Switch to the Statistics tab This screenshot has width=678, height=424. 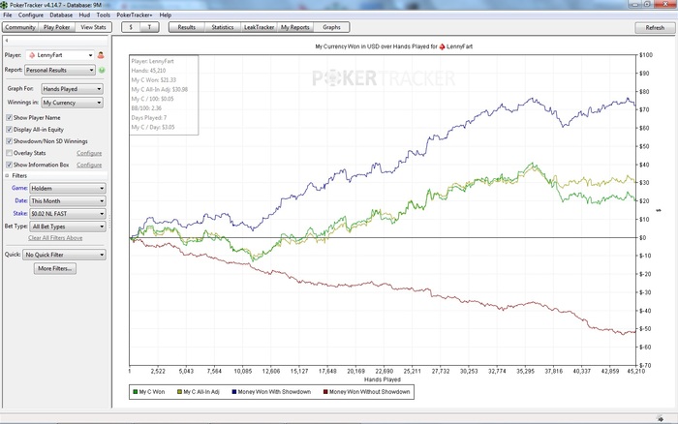point(223,27)
